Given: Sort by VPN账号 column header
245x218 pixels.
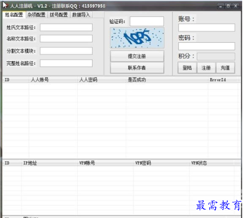Looking at the screenshot, I should click(106, 163).
